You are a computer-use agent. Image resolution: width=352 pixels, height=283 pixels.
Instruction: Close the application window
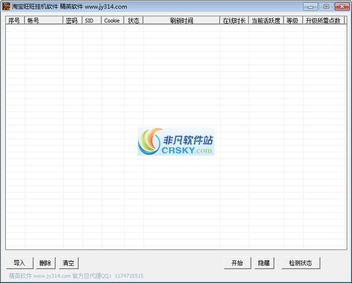point(342,7)
